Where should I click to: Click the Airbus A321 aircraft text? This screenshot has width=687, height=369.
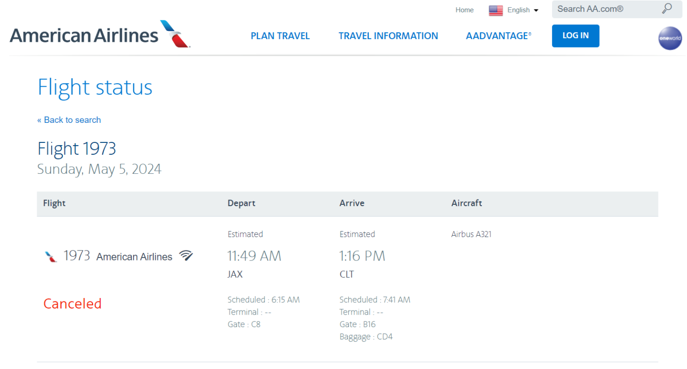[471, 234]
